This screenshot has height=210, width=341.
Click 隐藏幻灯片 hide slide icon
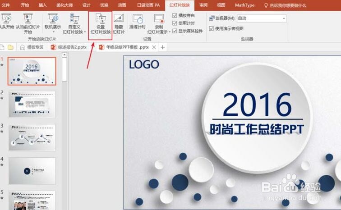pos(119,18)
